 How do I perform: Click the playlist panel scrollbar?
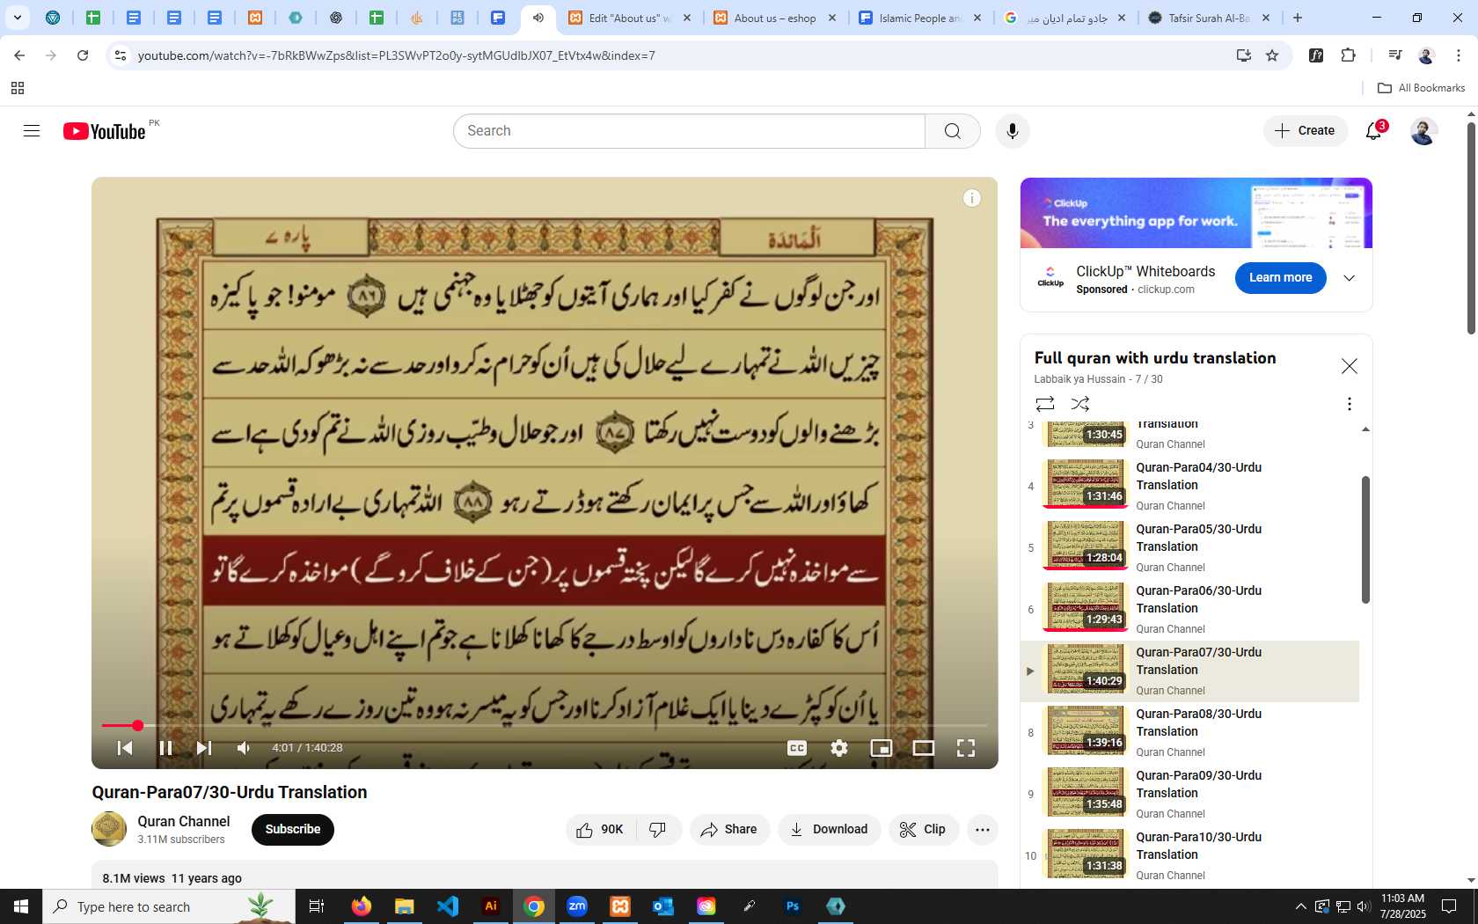point(1365,539)
